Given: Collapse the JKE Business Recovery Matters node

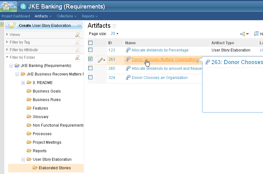Looking at the screenshot, I should 17,74.
